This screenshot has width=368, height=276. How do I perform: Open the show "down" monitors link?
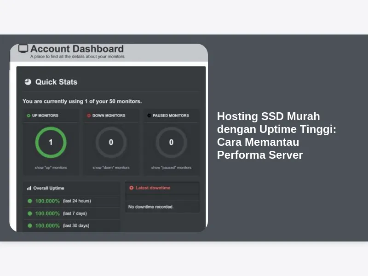pyautogui.click(x=111, y=167)
